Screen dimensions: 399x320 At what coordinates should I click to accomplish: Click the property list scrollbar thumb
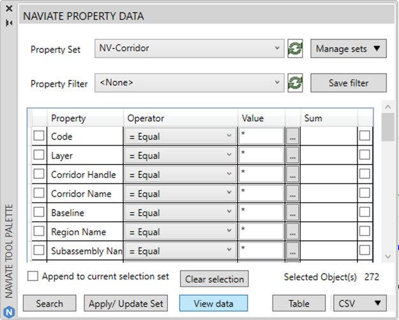pyautogui.click(x=388, y=127)
